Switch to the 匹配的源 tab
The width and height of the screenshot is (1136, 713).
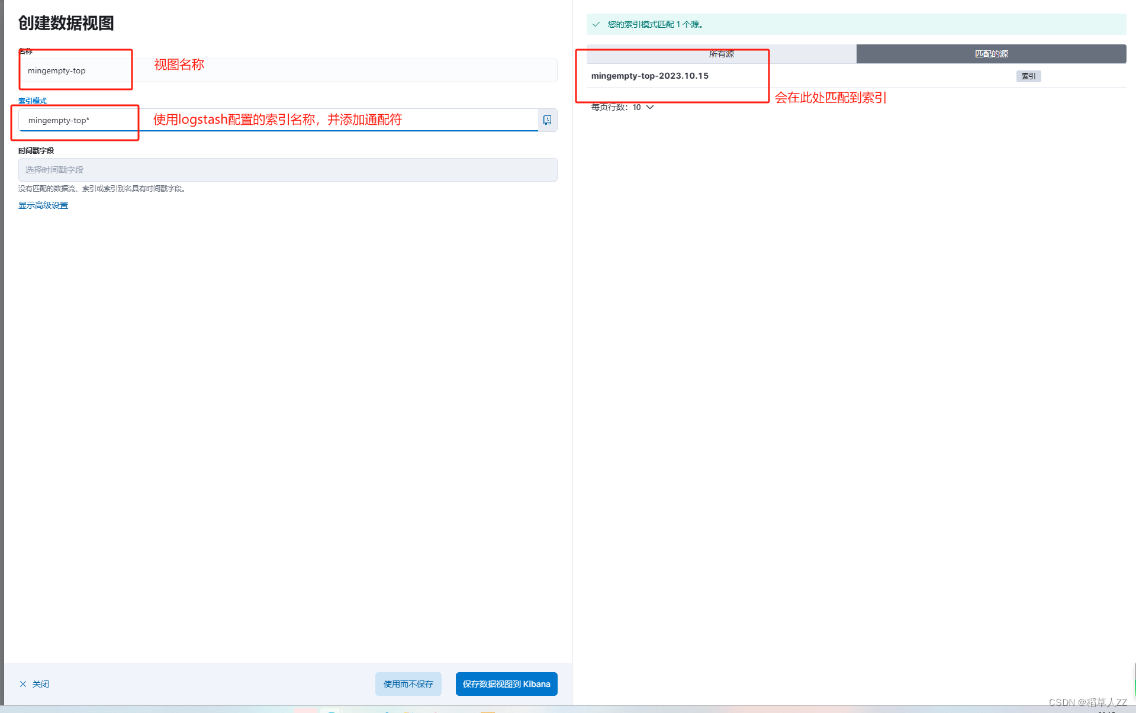[x=991, y=54]
